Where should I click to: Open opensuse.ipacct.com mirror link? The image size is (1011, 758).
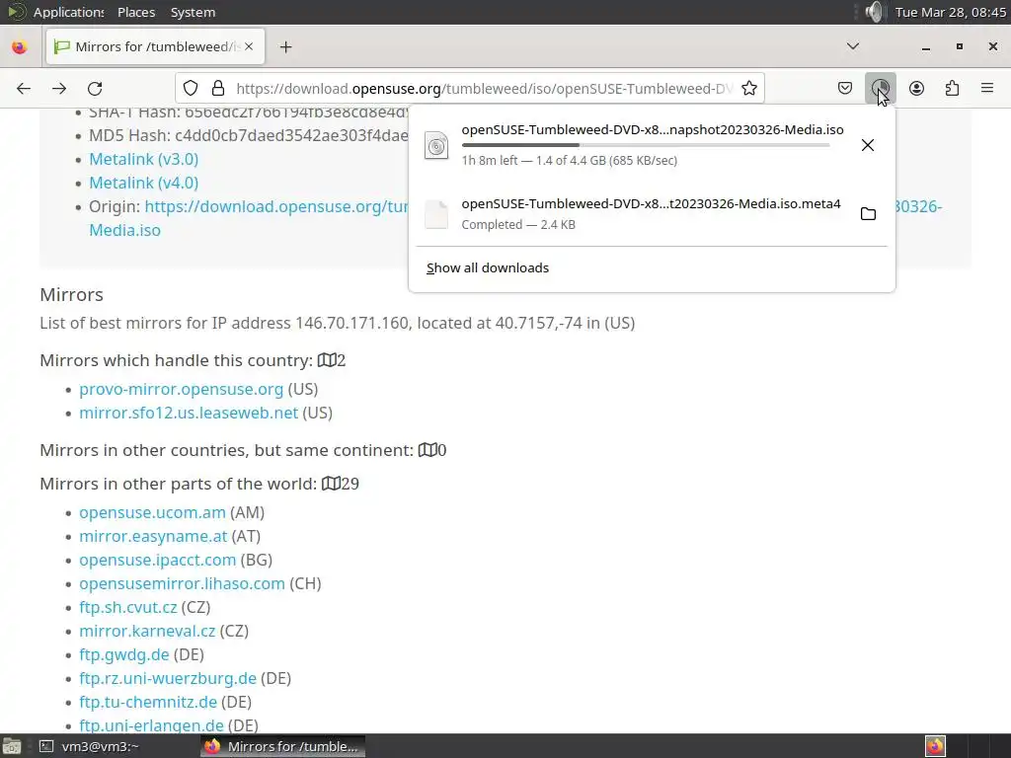(157, 561)
